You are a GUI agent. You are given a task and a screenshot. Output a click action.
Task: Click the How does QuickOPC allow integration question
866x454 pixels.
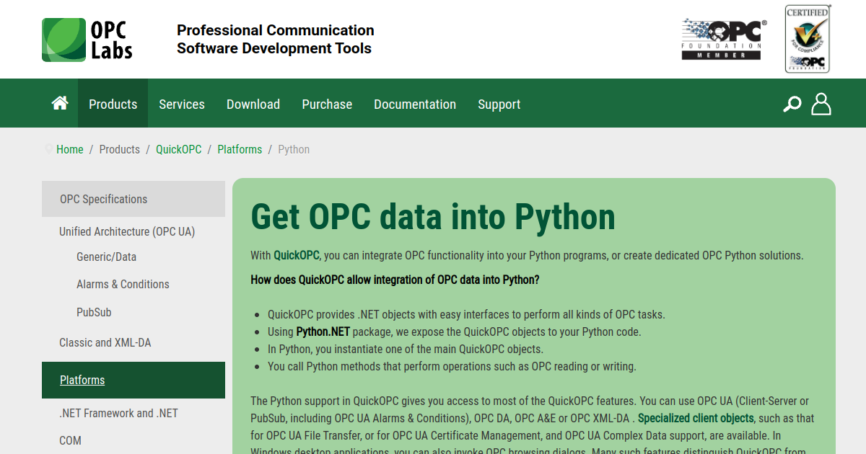(395, 280)
